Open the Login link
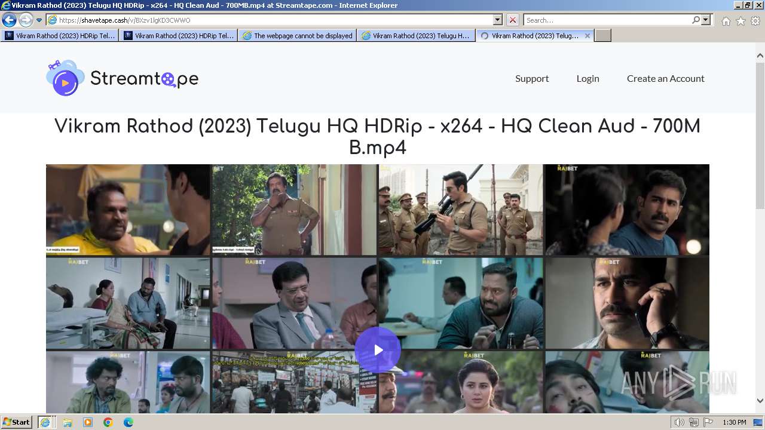Image resolution: width=765 pixels, height=430 pixels. pyautogui.click(x=587, y=78)
